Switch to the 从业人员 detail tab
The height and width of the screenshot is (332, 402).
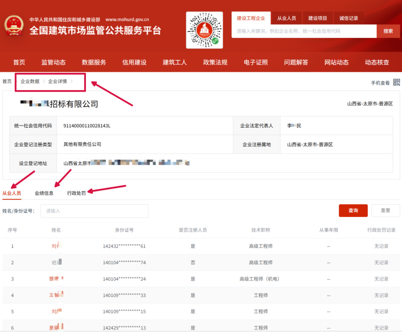click(x=12, y=193)
